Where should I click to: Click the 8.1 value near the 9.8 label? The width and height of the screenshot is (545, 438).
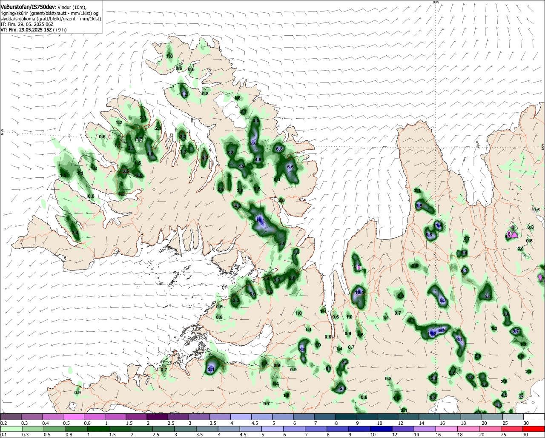point(459,339)
